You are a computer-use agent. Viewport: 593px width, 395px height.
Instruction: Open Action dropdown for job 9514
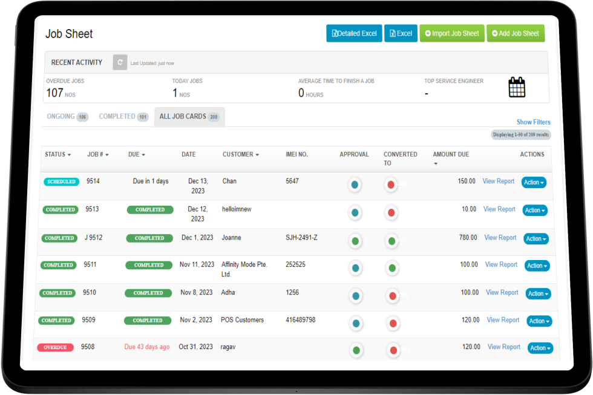click(534, 182)
